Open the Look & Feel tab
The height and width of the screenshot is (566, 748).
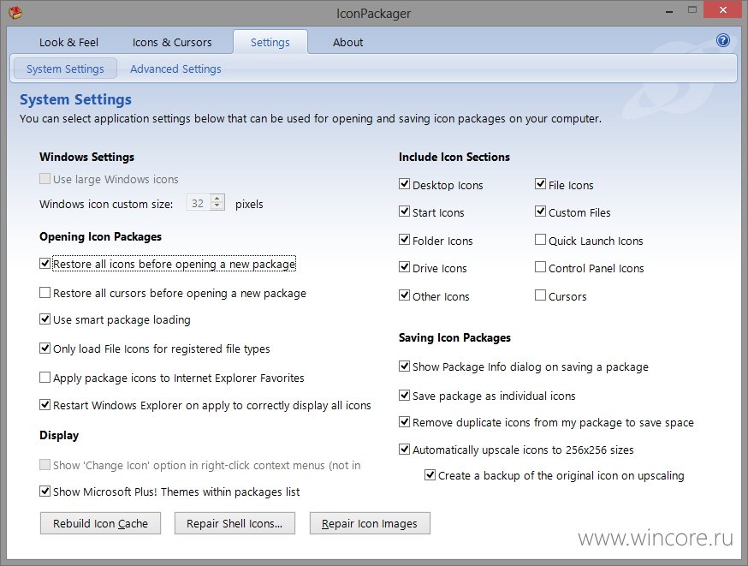tap(68, 43)
